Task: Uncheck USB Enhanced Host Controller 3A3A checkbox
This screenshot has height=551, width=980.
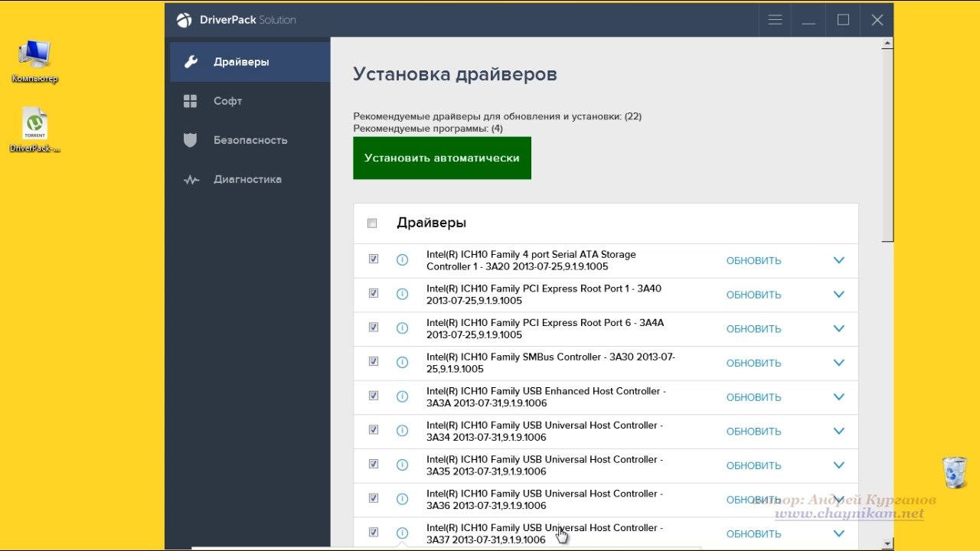Action: coord(374,396)
